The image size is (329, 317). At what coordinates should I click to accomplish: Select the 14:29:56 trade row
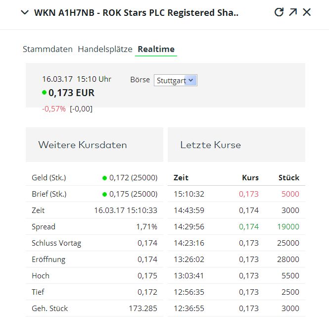(x=236, y=227)
